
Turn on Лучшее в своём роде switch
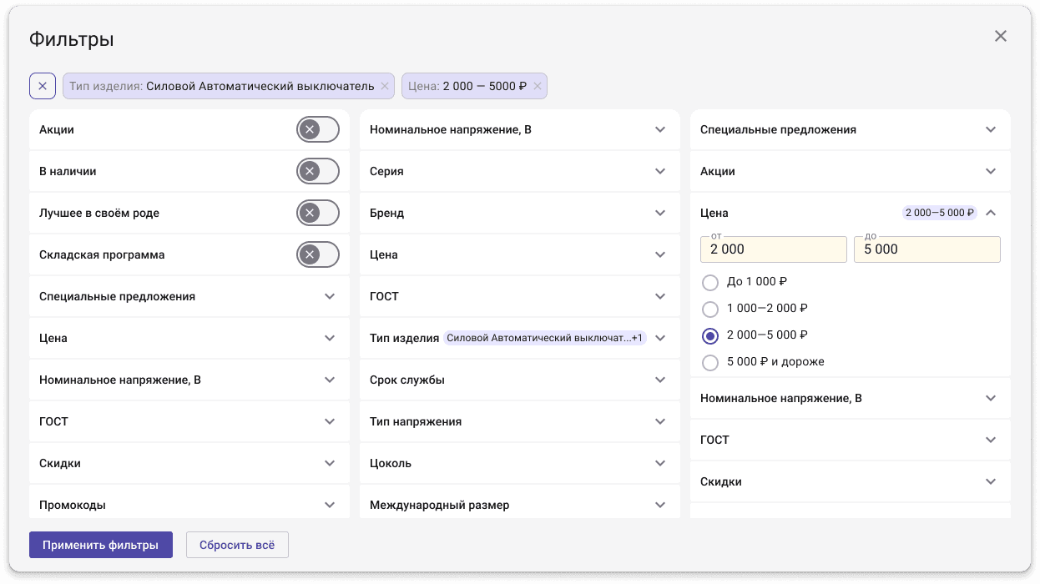[x=318, y=213]
